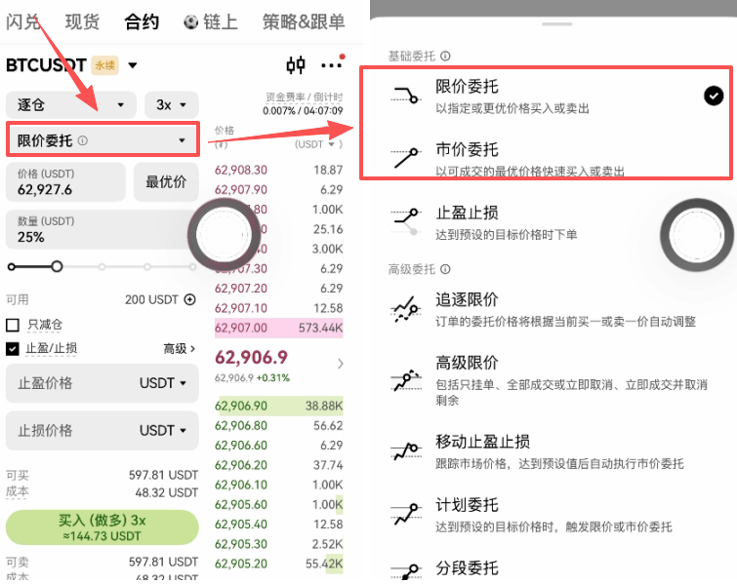Open the USDT unit dropdown for 止盈价格
Viewport: 737px width, 584px height.
pyautogui.click(x=163, y=383)
